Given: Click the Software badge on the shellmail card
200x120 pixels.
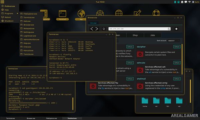Looking at the screenshot, I should click(177, 79).
